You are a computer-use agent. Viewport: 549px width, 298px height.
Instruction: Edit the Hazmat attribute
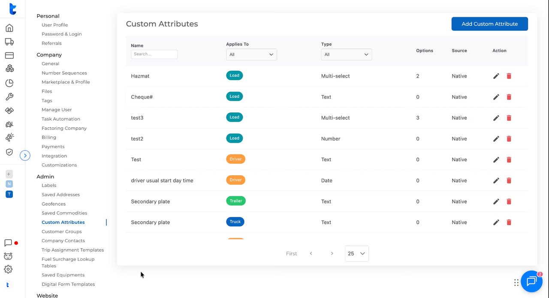(496, 76)
